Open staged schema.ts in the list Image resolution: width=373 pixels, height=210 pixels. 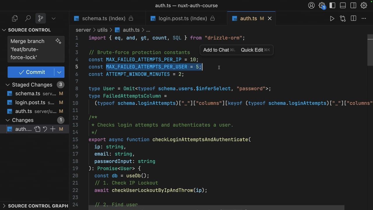pyautogui.click(x=35, y=94)
